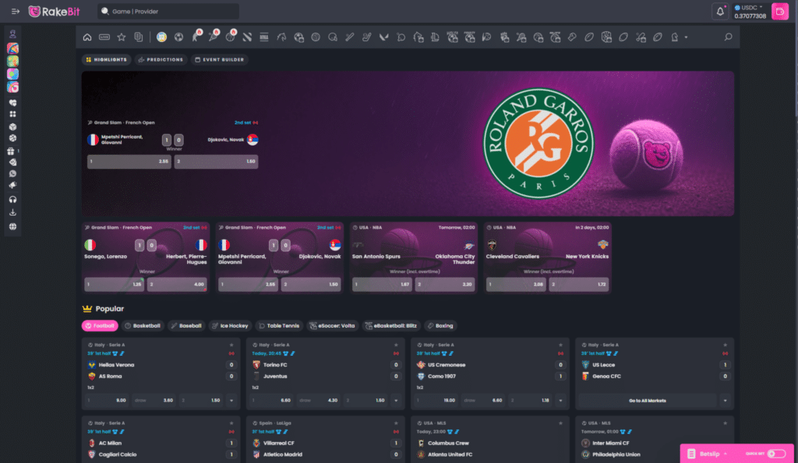
Task: Select the horse racing icon
Action: point(281,37)
